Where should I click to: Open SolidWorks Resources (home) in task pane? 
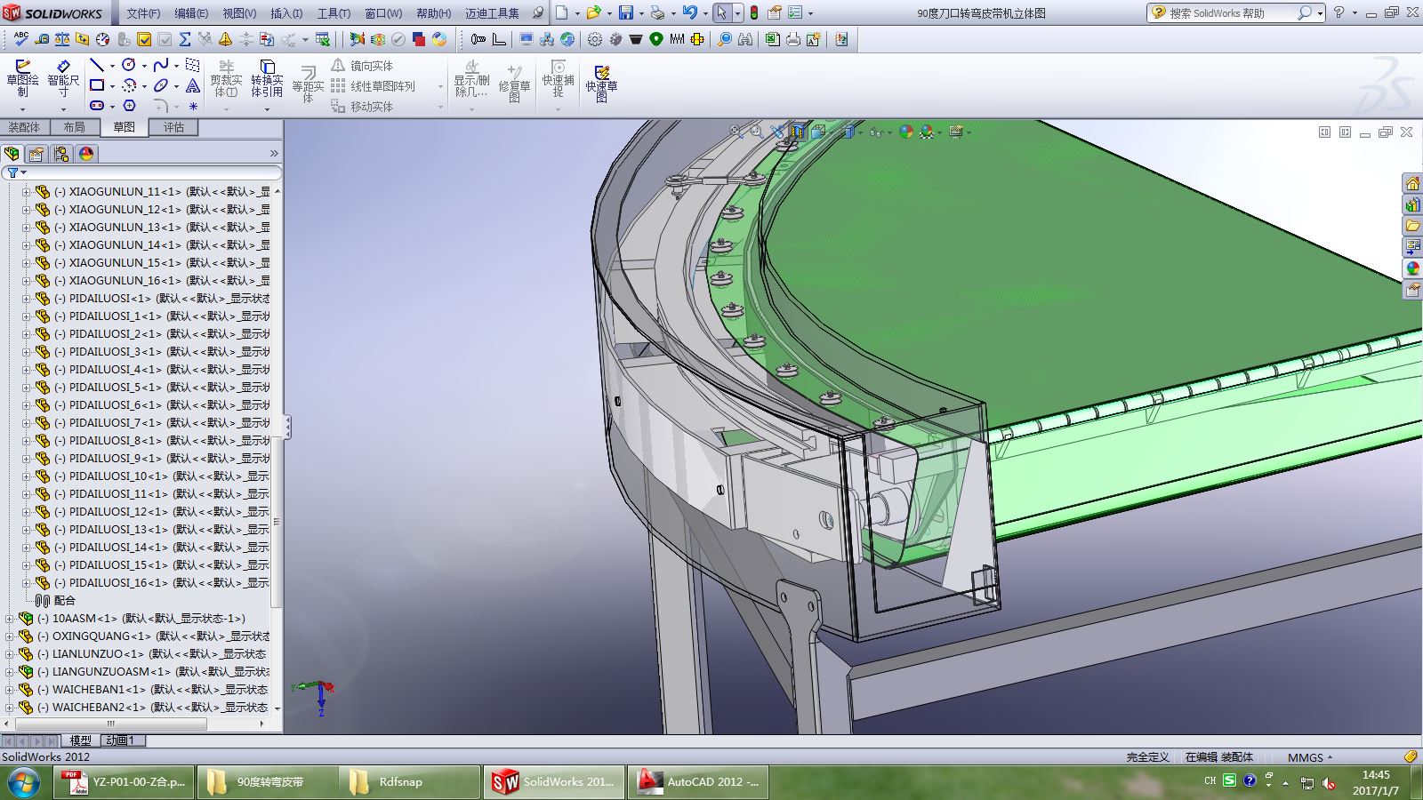click(x=1412, y=184)
